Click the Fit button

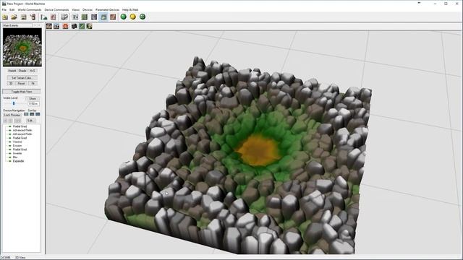[33, 84]
